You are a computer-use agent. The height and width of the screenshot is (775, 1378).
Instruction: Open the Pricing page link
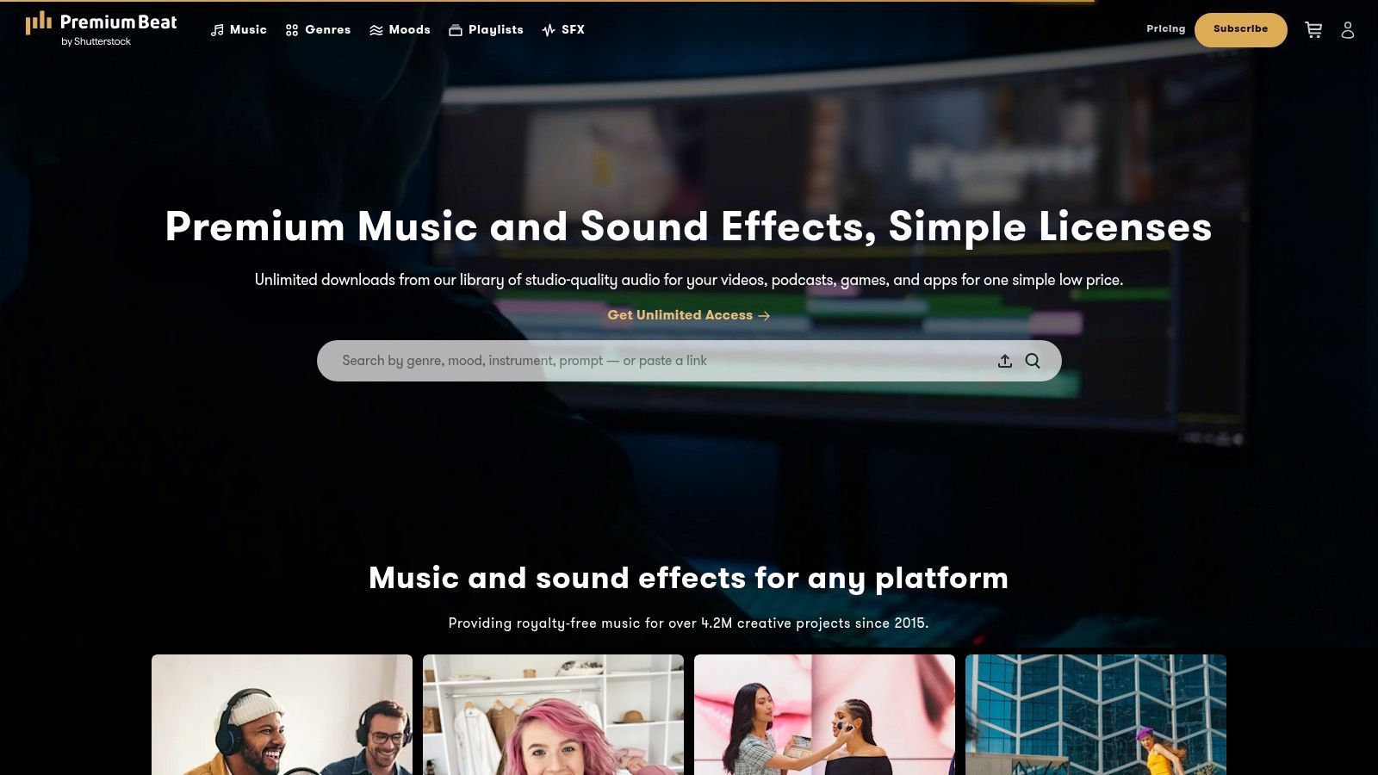[x=1165, y=28]
